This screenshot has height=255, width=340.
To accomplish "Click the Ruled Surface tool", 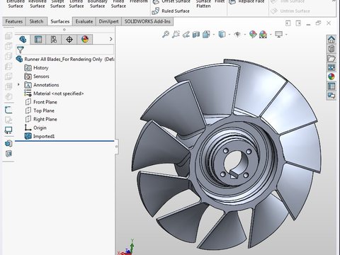I will 171,11.
